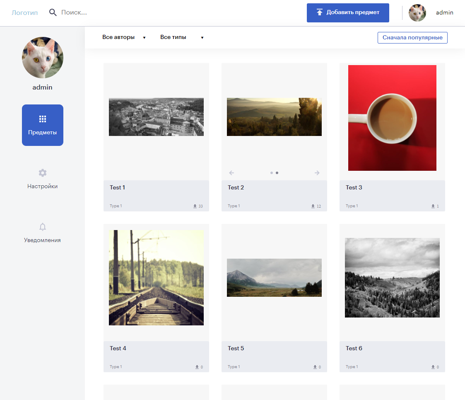
Task: Click the Test 3 title
Action: pos(354,188)
